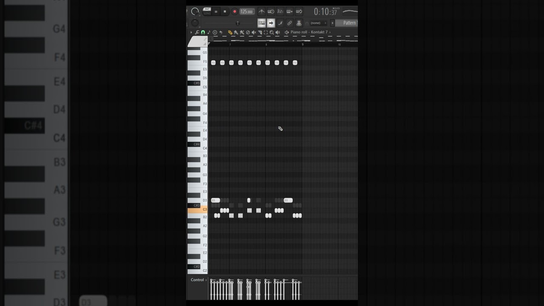Click the circular icon beside the stamp tool

coord(215,32)
